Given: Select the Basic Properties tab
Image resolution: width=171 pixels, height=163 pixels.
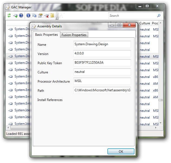Looking at the screenshot, I should click(x=47, y=35).
